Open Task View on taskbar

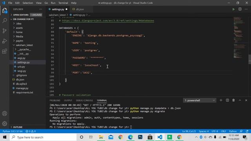(x=91, y=137)
